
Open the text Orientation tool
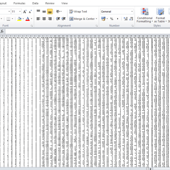click(58, 12)
